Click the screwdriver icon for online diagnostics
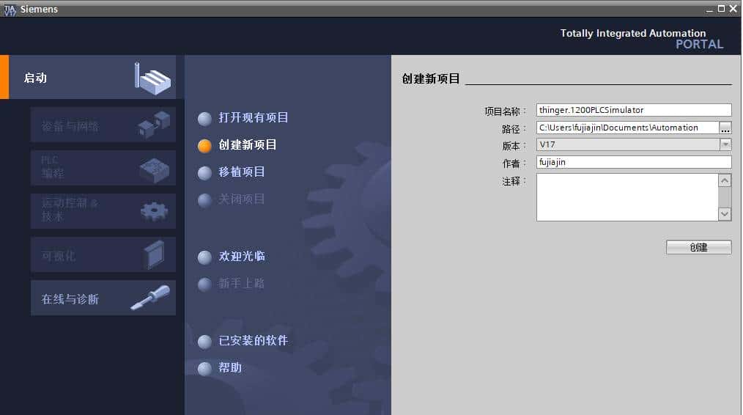Screen dimensions: 743x415 click(150, 298)
